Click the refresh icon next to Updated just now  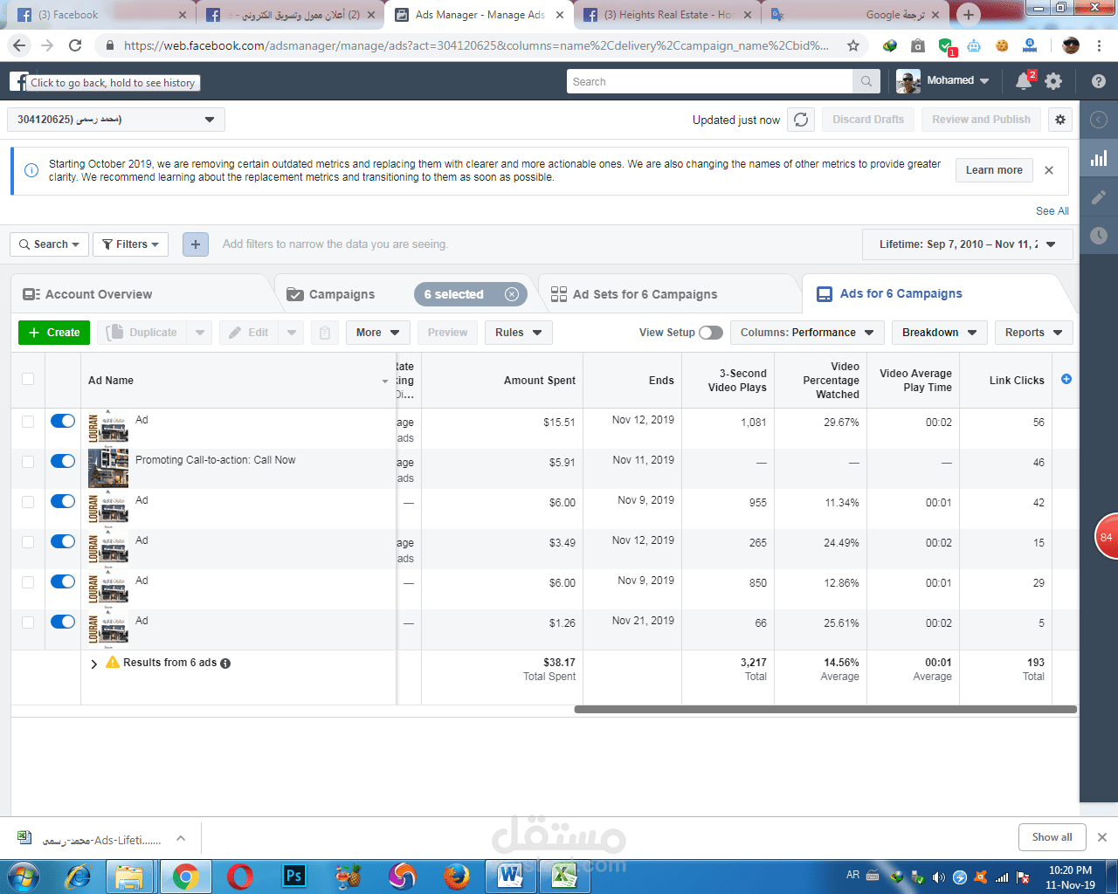pos(801,120)
